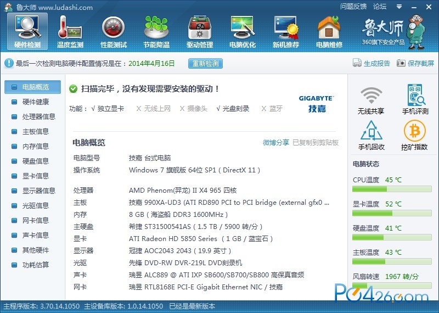
Task: Click the 蓝牙 feature indicator
Action: point(272,108)
